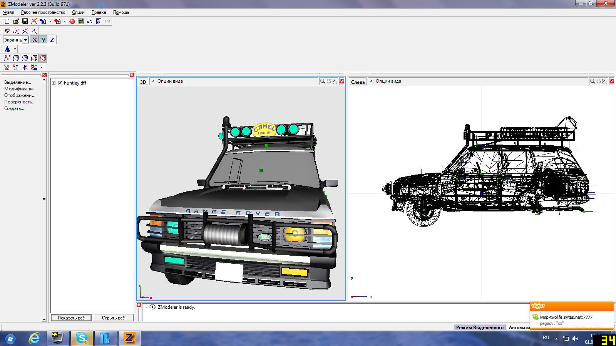This screenshot has height=346, width=616.
Task: Open the Выделение... command group
Action: [18, 82]
